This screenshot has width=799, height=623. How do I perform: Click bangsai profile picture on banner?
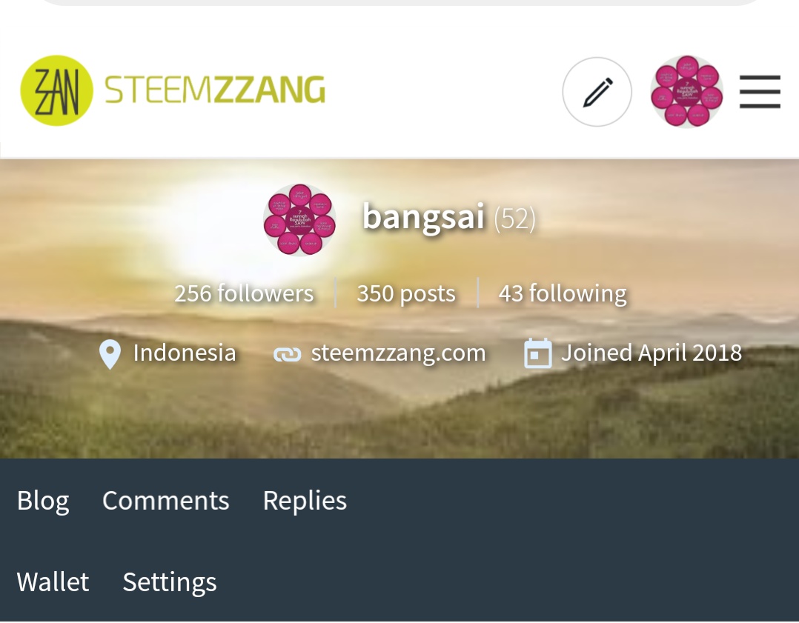299,219
